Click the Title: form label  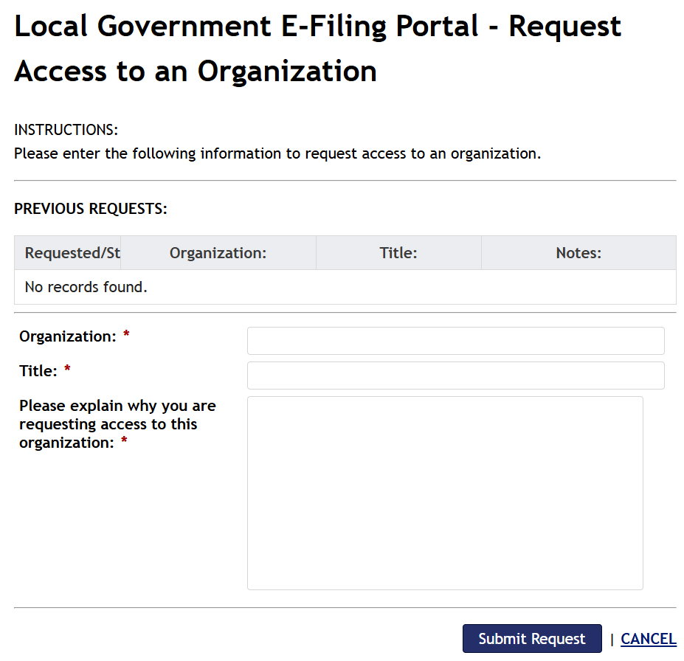click(x=38, y=371)
